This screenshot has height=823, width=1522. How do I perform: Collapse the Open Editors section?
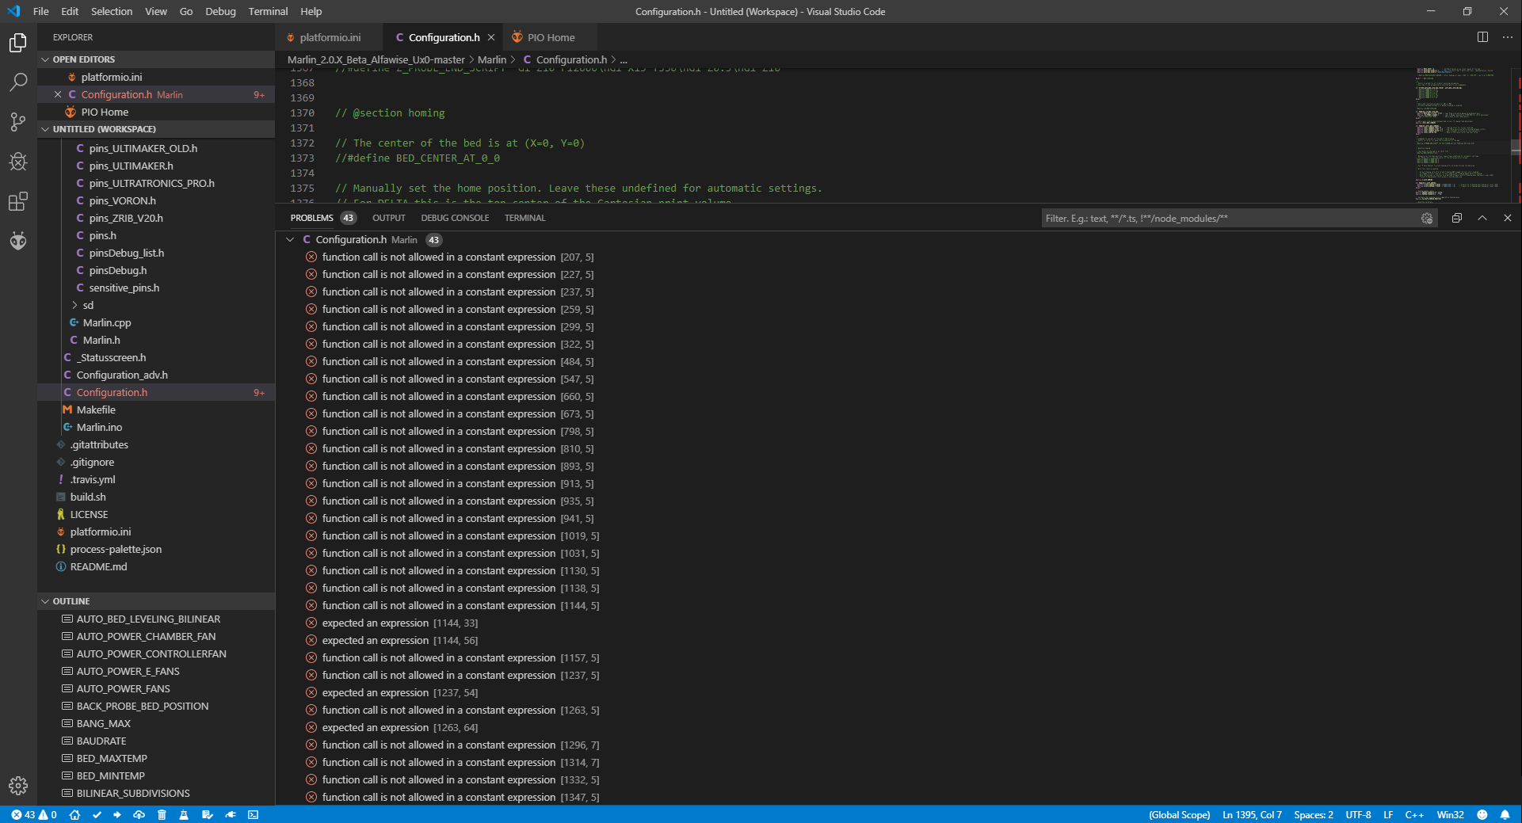click(x=156, y=59)
